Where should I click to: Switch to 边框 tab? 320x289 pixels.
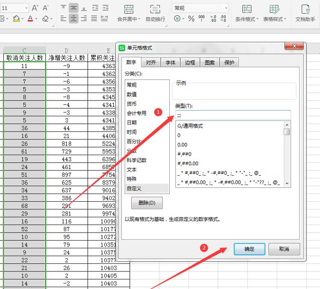pos(190,62)
